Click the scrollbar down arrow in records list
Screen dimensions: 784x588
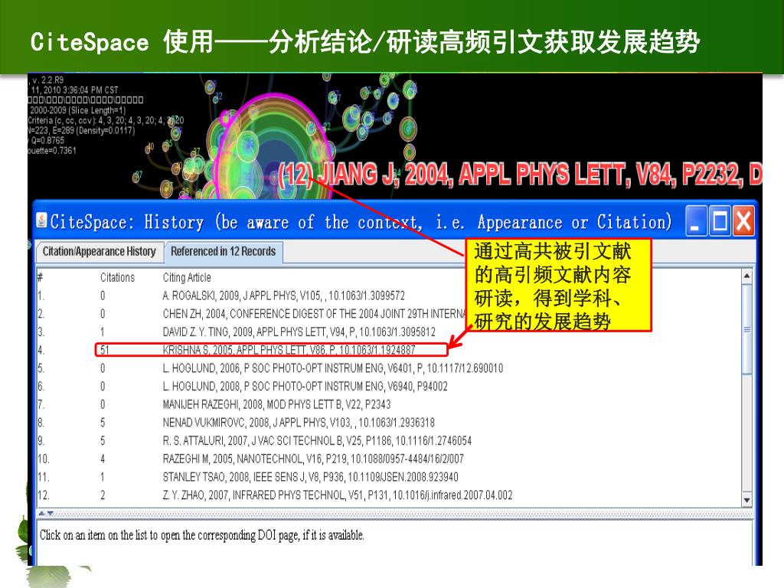(746, 500)
